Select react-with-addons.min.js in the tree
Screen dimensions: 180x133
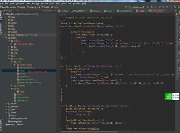[29, 83]
